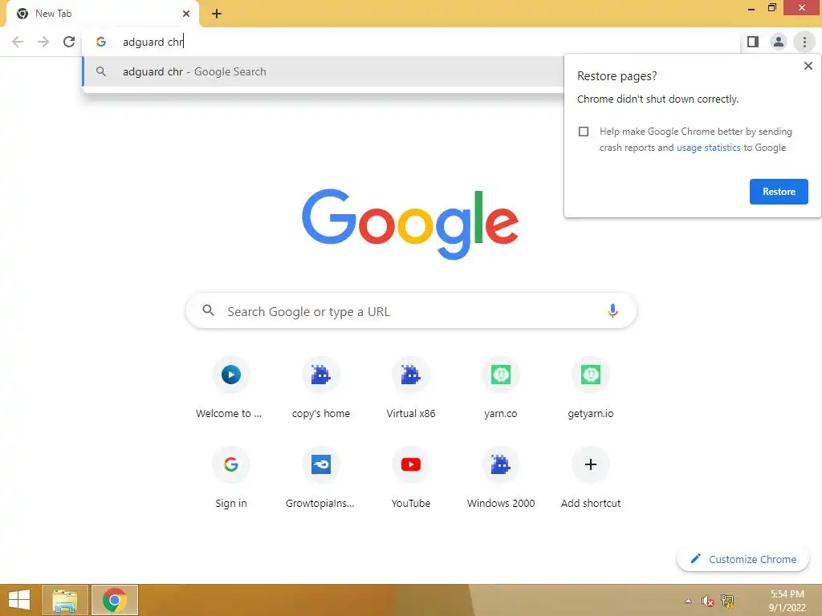Open the YouTube shortcut
The width and height of the screenshot is (822, 616).
pos(411,478)
